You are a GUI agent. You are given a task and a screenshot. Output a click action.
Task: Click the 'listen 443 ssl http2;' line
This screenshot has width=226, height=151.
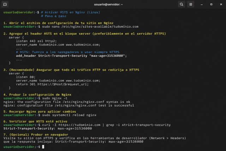pyautogui.click(x=36, y=41)
